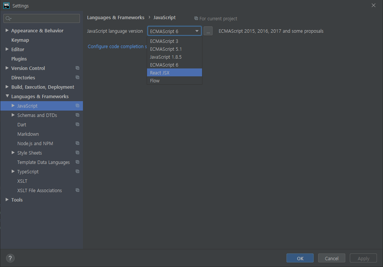This screenshot has height=267, width=383.
Task: Open Configure code completion link
Action: [x=117, y=46]
